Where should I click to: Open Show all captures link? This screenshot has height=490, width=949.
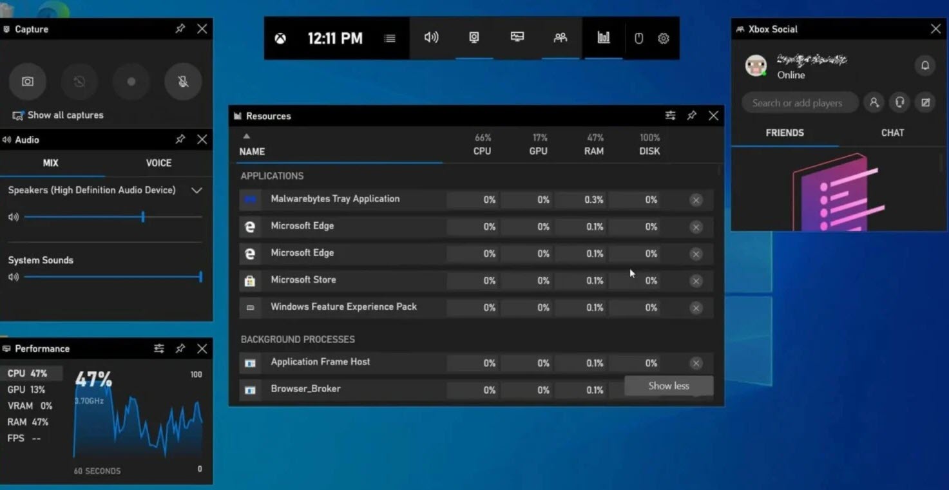pyautogui.click(x=58, y=115)
